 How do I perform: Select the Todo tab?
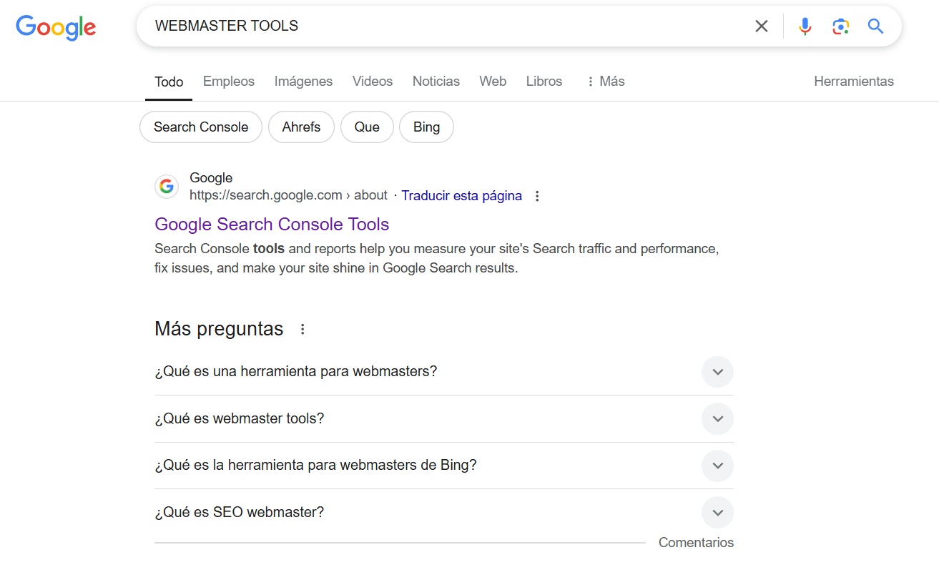[x=169, y=82]
